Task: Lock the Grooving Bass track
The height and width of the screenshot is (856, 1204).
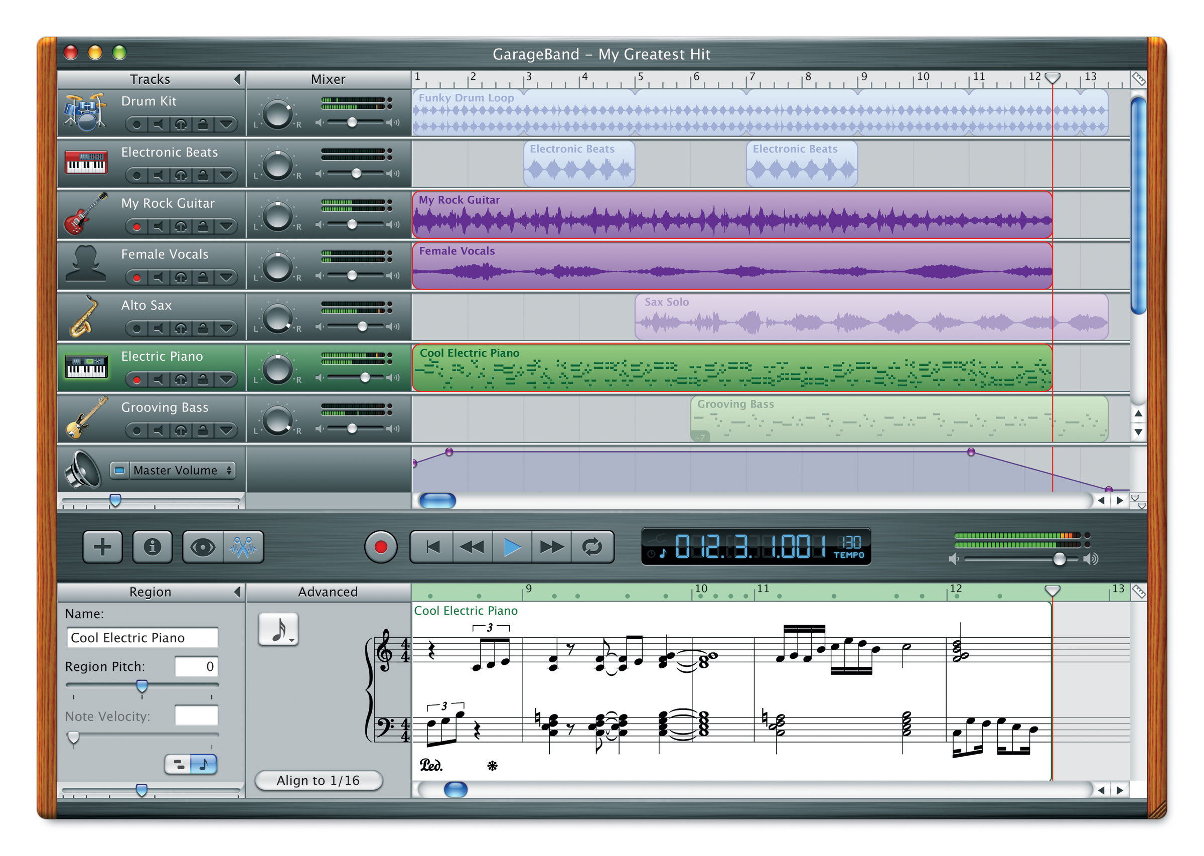Action: tap(203, 431)
